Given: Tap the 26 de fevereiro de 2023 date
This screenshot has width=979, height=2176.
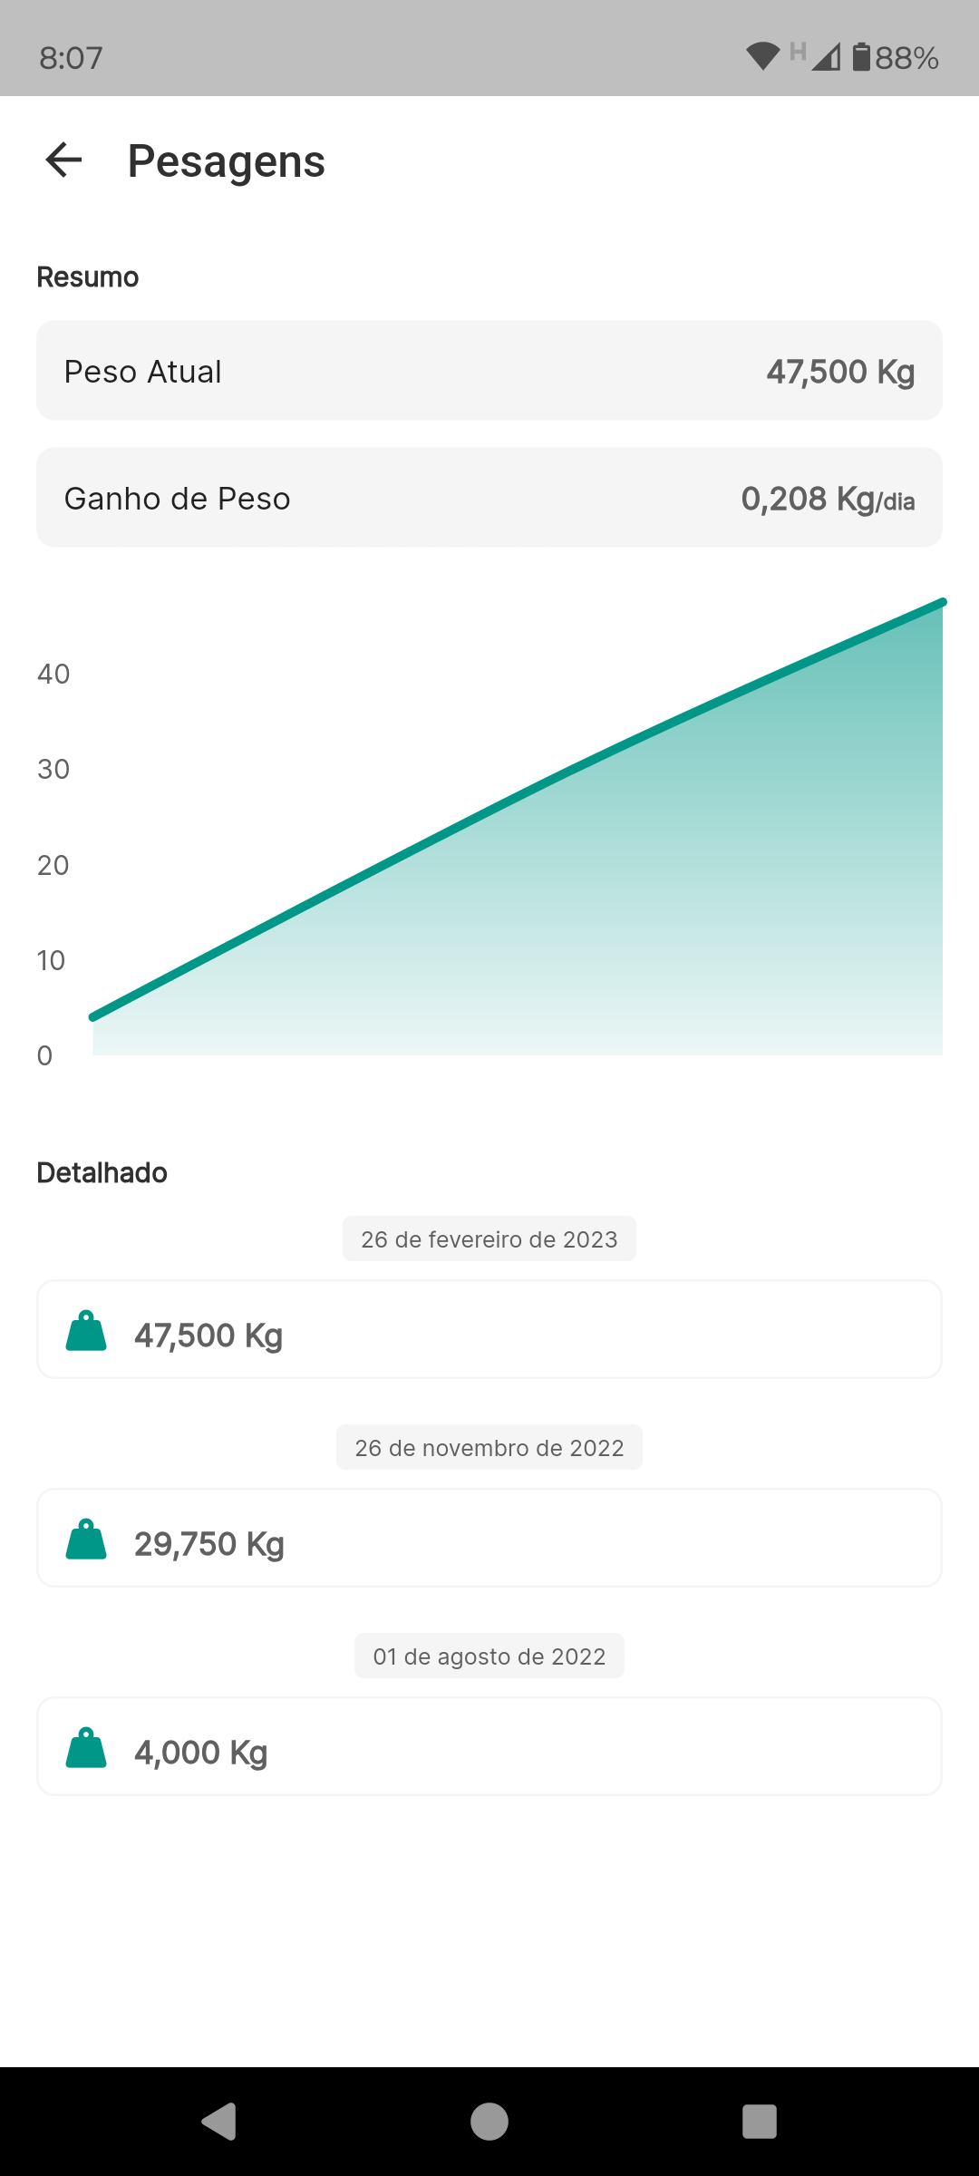Looking at the screenshot, I should click(x=489, y=1239).
